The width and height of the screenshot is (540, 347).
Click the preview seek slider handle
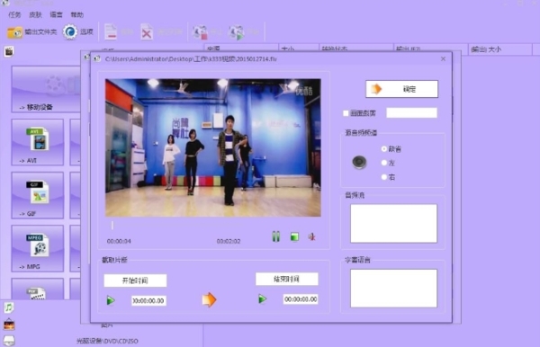(x=112, y=226)
